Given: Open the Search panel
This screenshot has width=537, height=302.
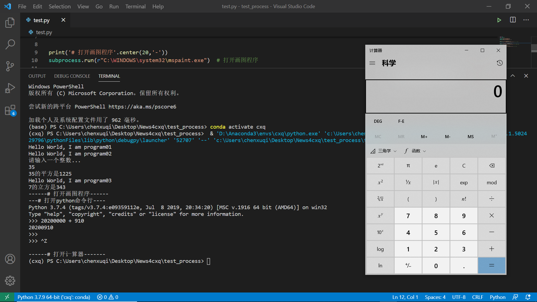Looking at the screenshot, I should pyautogui.click(x=10, y=44).
